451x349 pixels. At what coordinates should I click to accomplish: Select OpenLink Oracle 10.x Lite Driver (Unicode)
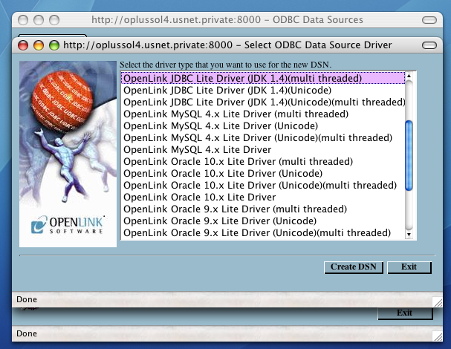tap(223, 173)
